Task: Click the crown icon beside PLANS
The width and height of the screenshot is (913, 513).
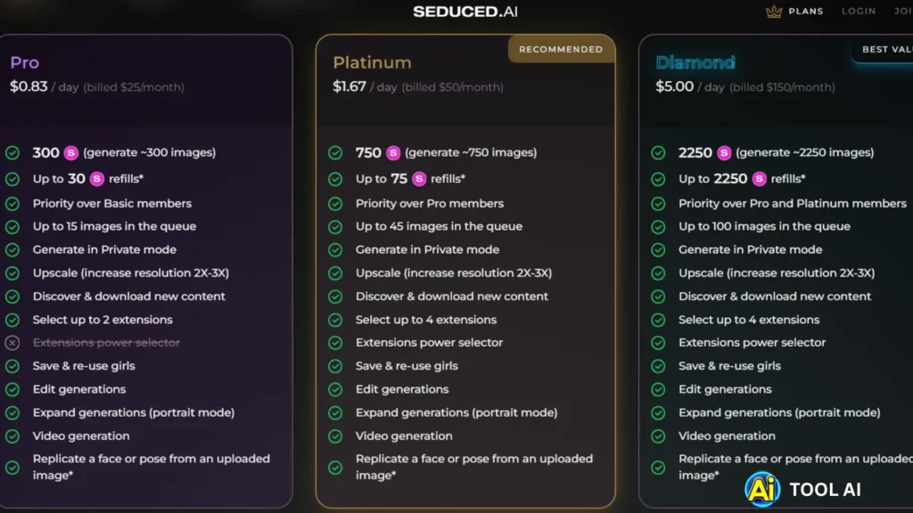Action: click(x=773, y=12)
